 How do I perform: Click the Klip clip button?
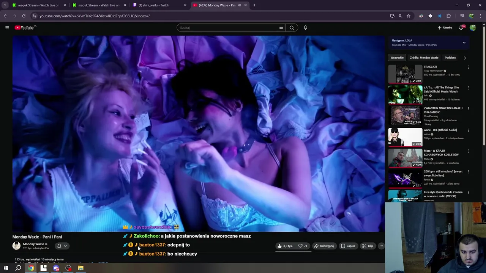point(368,246)
